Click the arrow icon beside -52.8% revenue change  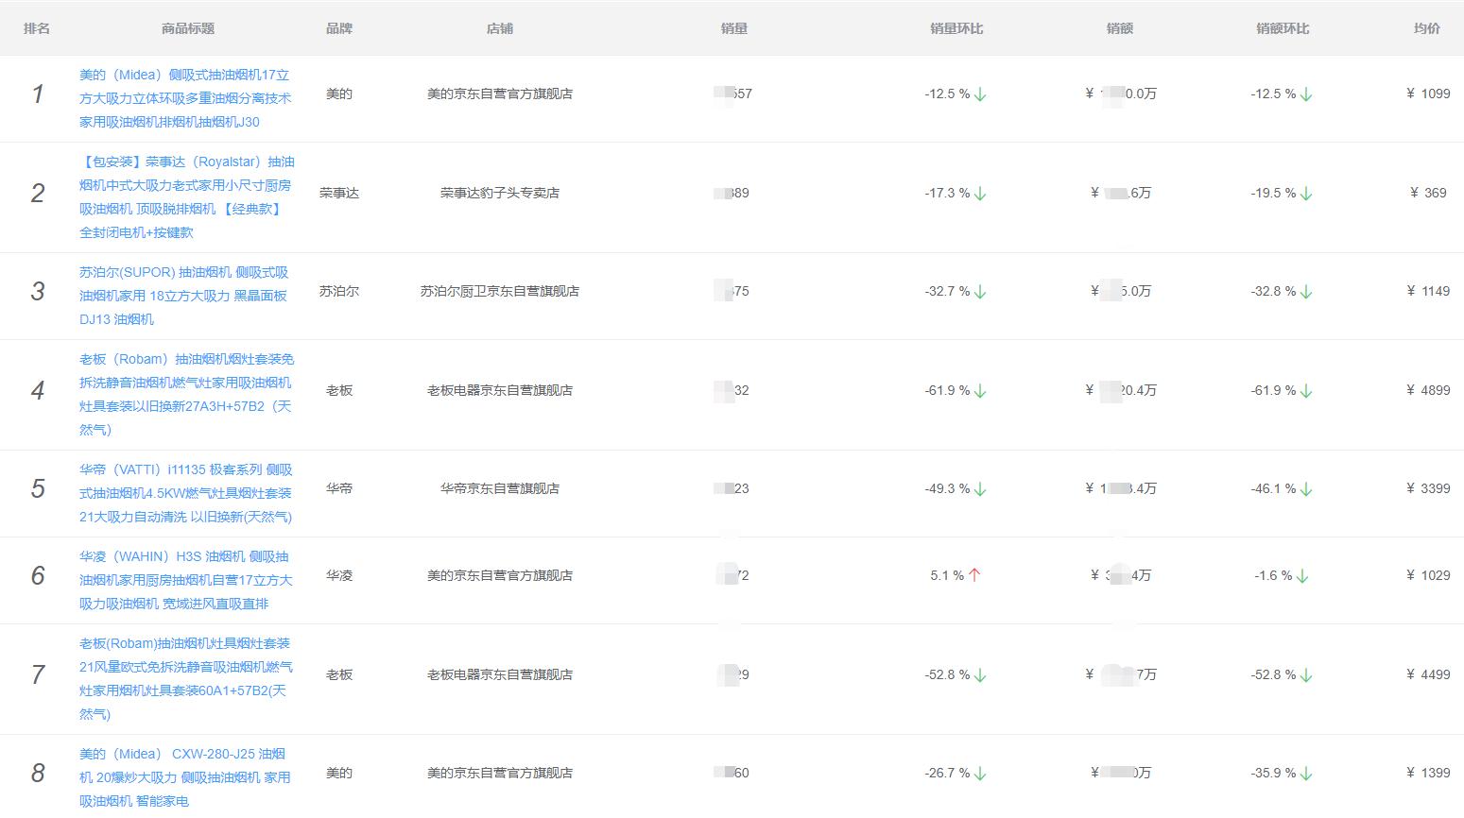pyautogui.click(x=1308, y=674)
